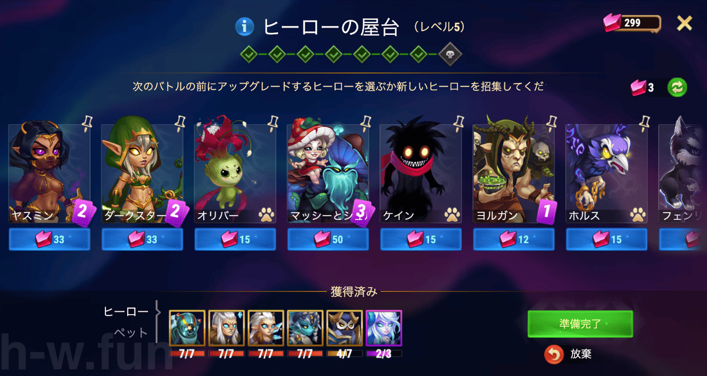Purchase ヨルガン for 12 tickets
This screenshot has height=376, width=707.
click(x=514, y=239)
